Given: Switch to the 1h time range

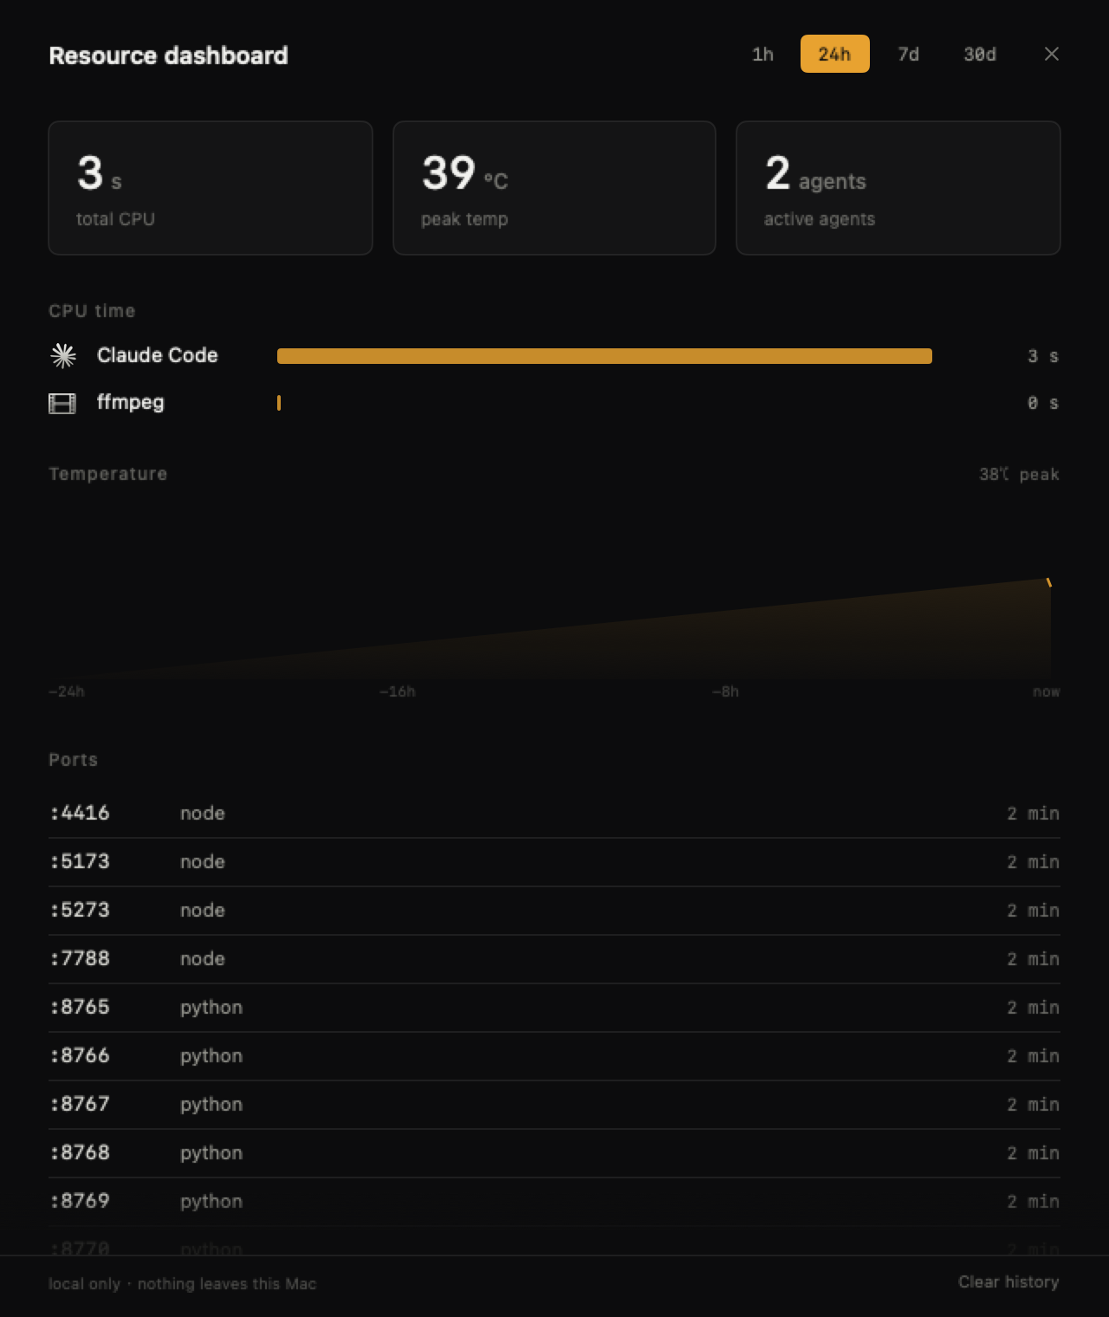Looking at the screenshot, I should pos(762,54).
